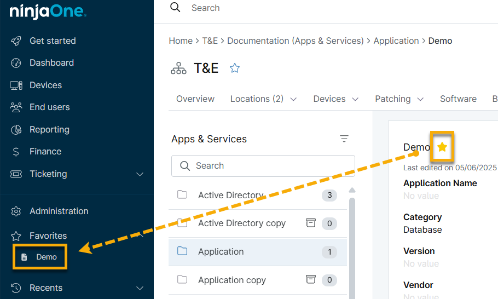
Task: Switch to the Software tab
Action: click(458, 99)
